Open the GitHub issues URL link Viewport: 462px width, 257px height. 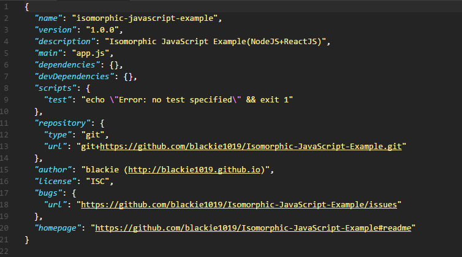[x=241, y=204]
